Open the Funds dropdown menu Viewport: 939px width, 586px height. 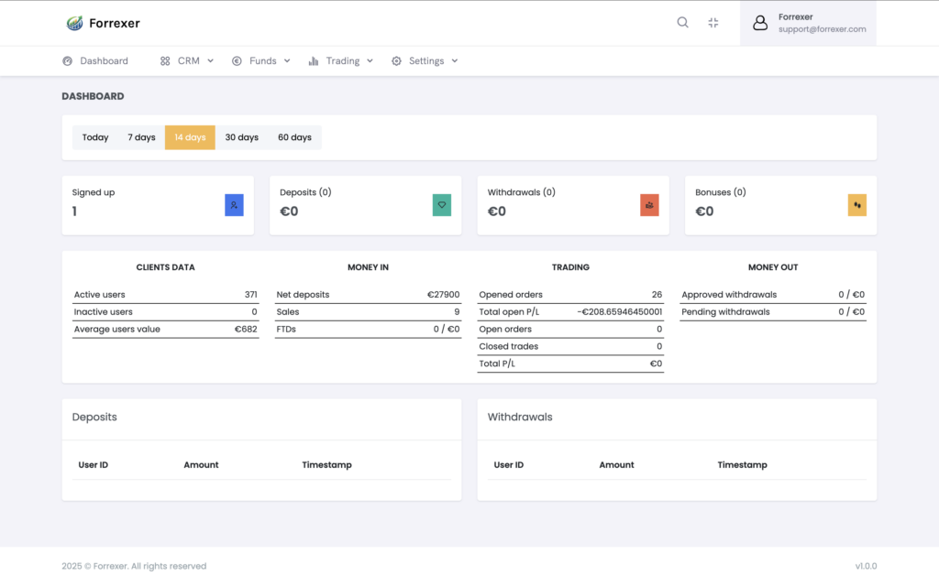[261, 61]
